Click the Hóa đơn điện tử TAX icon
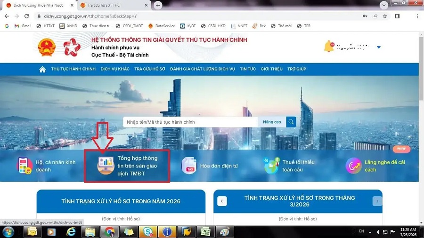 tap(189, 166)
